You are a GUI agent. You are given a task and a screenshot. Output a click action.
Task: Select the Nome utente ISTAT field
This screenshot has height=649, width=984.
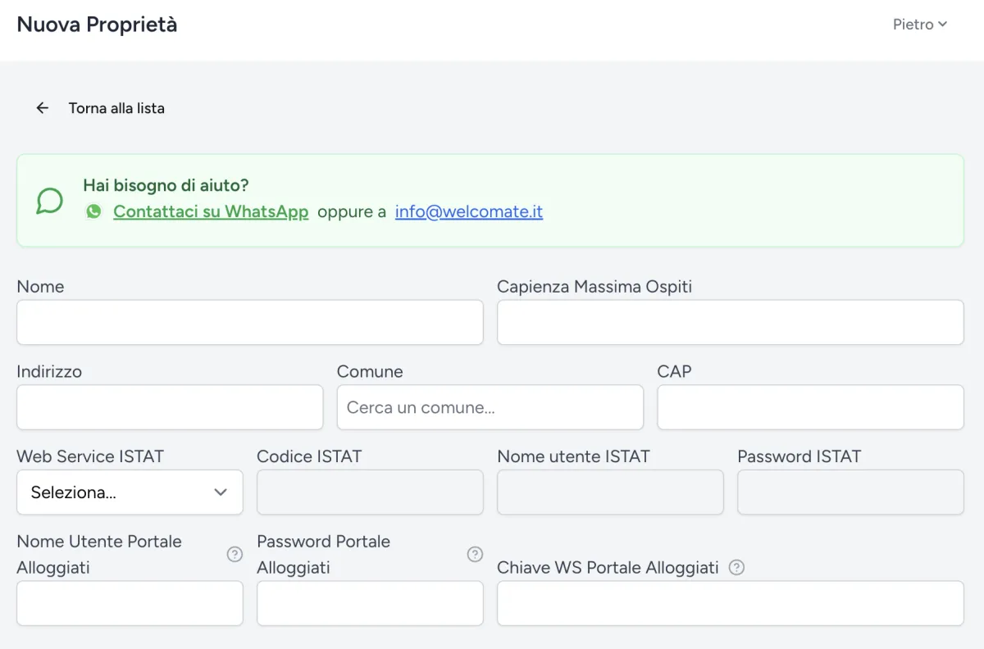(610, 492)
